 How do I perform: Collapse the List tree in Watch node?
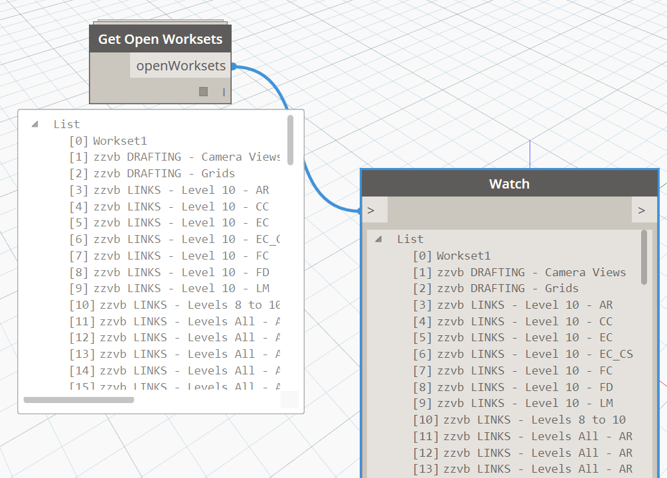coord(378,239)
